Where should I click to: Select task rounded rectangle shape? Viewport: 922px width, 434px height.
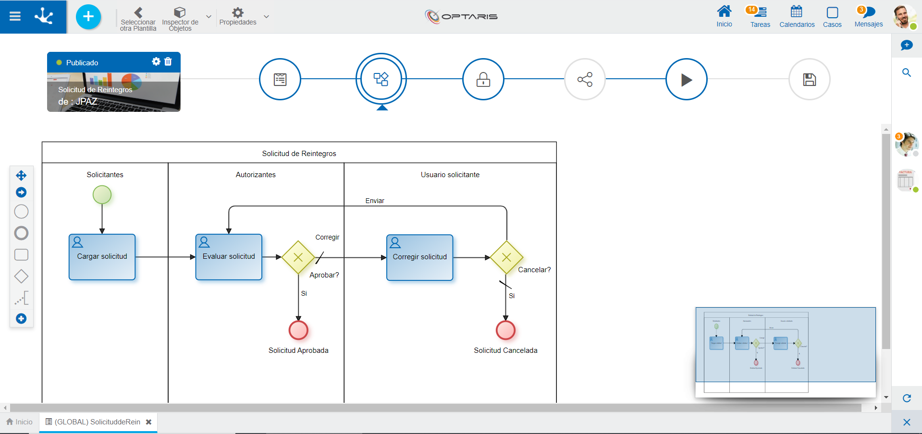(21, 255)
